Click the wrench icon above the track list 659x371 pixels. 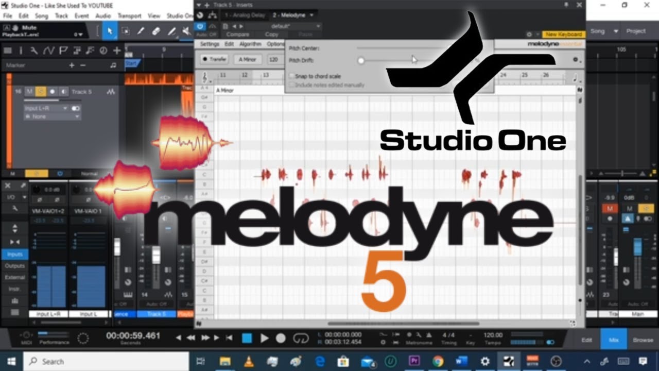34,50
